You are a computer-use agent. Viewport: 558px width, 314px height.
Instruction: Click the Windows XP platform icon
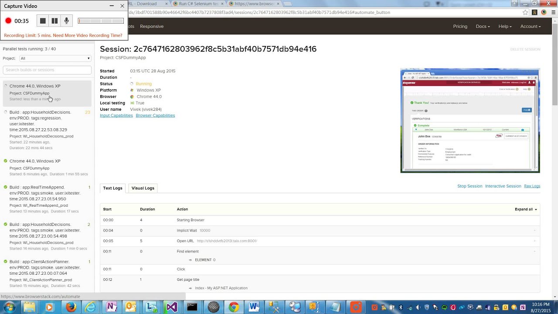coord(132,90)
